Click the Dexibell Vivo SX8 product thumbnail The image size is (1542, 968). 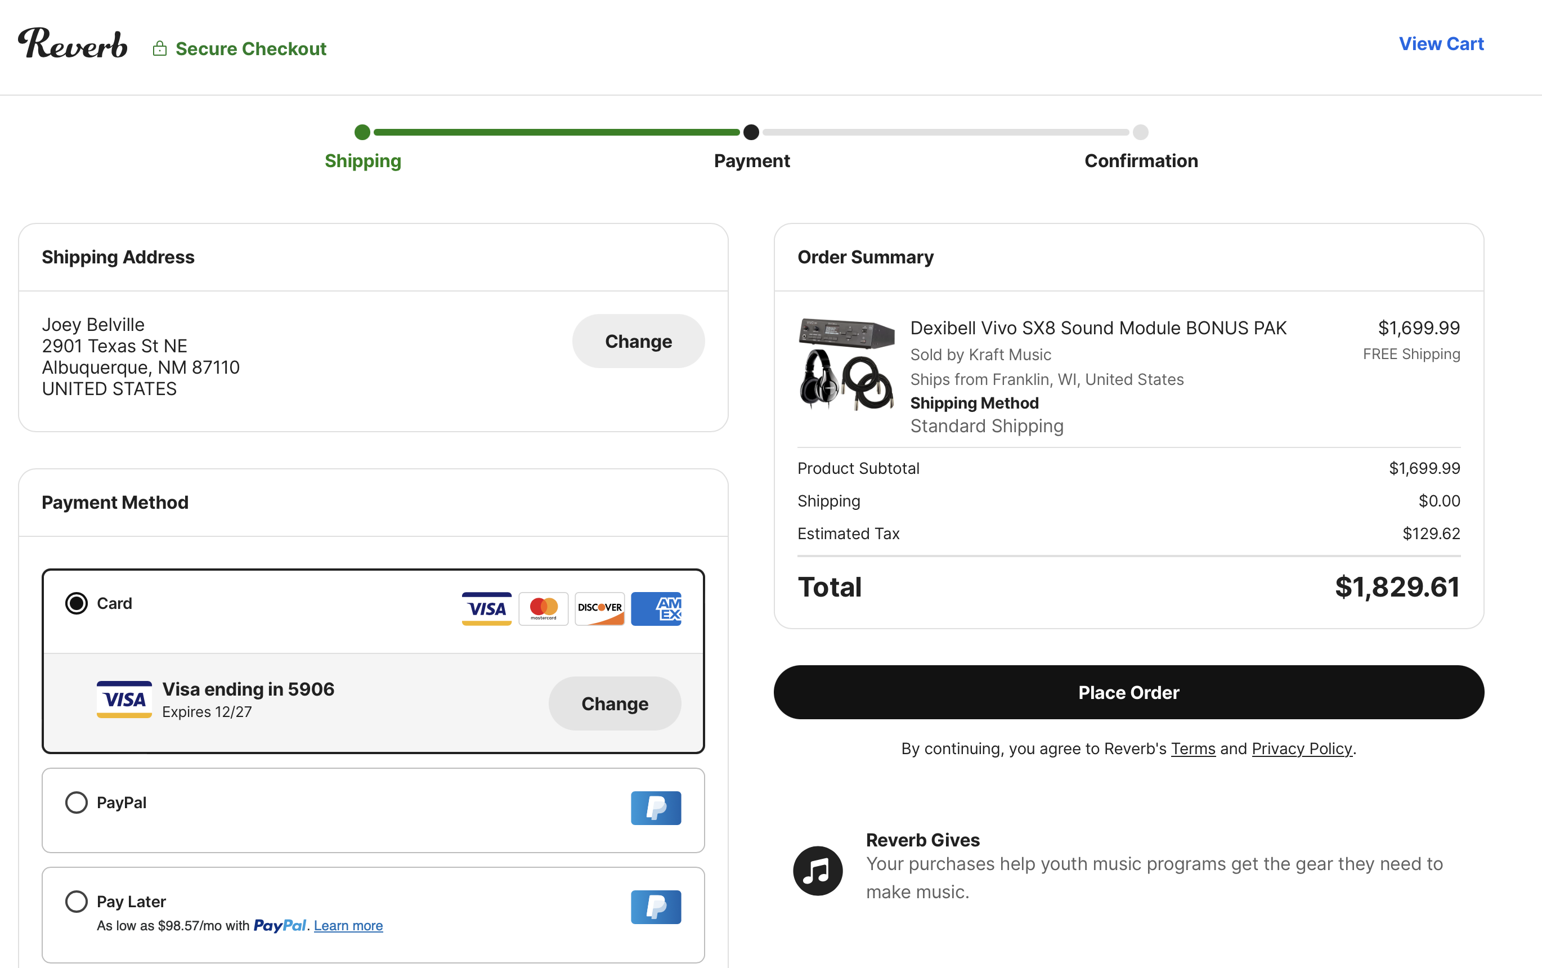(846, 363)
